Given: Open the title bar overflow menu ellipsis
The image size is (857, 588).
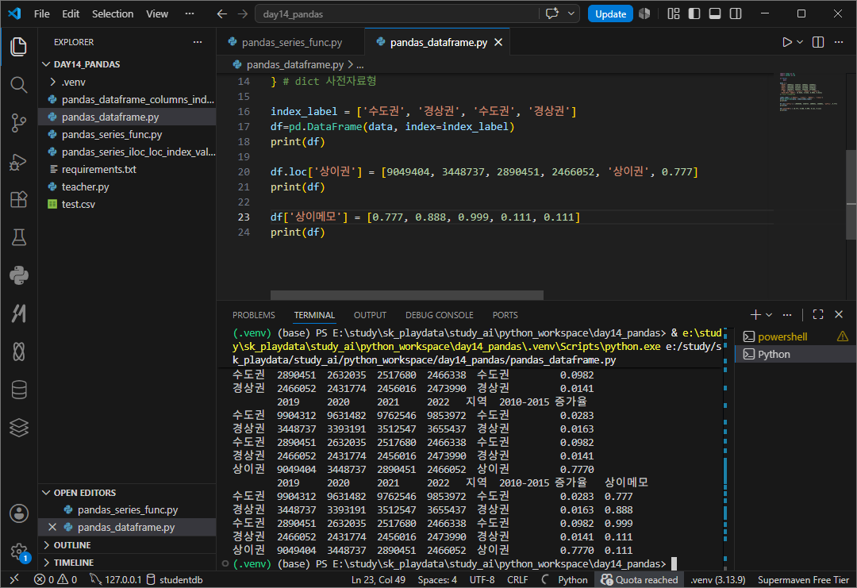Looking at the screenshot, I should click(190, 13).
